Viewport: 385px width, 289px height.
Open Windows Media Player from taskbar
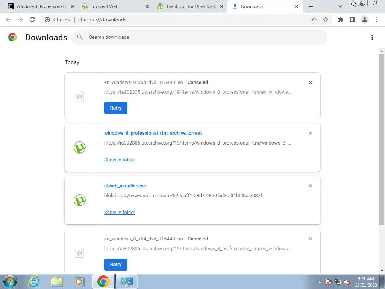click(80, 281)
